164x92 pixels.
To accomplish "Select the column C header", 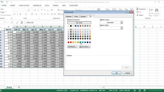I will [17, 27].
